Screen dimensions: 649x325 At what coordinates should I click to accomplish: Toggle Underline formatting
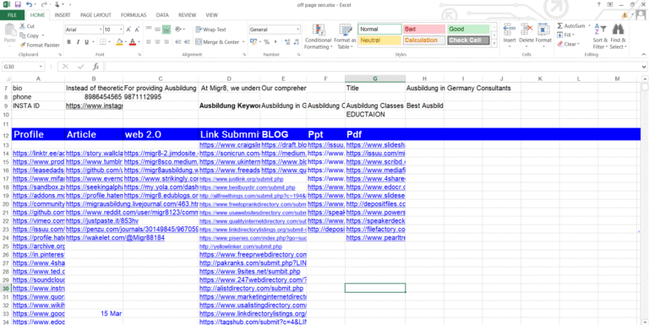tap(86, 41)
